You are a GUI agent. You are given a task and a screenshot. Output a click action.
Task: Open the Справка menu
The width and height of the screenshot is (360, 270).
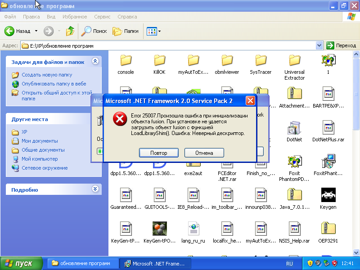(x=127, y=17)
